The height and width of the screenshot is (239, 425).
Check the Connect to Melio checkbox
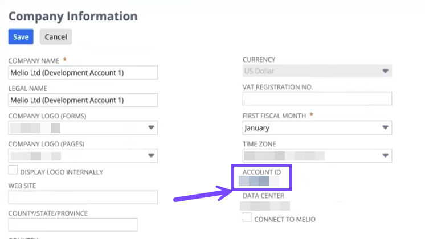pyautogui.click(x=247, y=218)
